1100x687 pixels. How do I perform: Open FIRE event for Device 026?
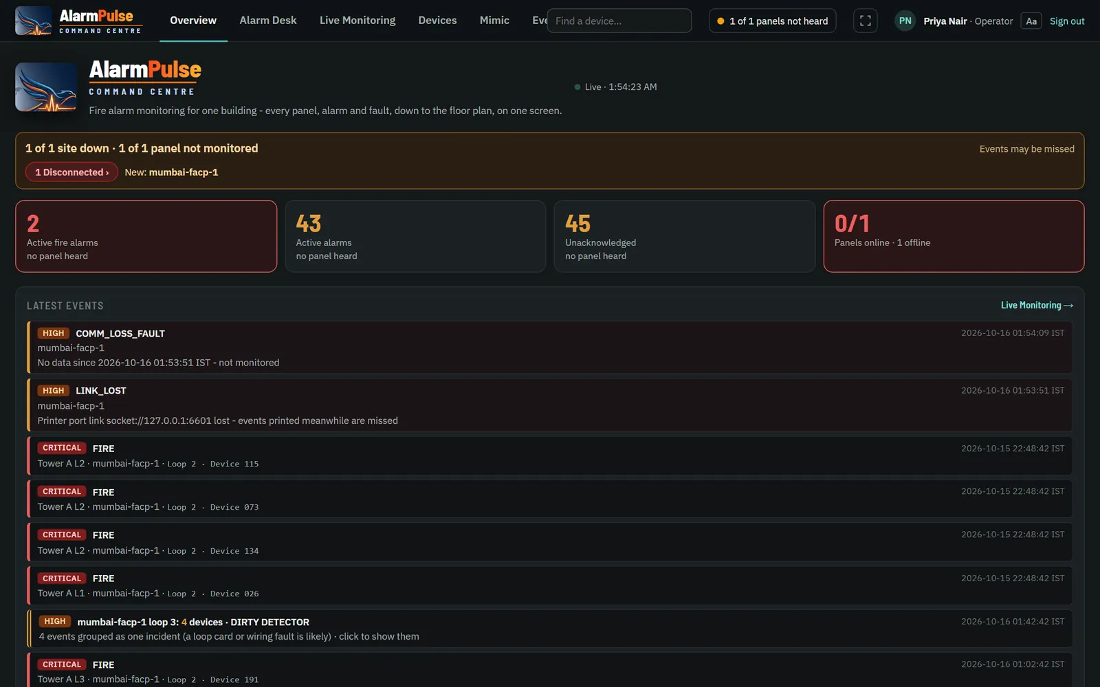pyautogui.click(x=550, y=585)
